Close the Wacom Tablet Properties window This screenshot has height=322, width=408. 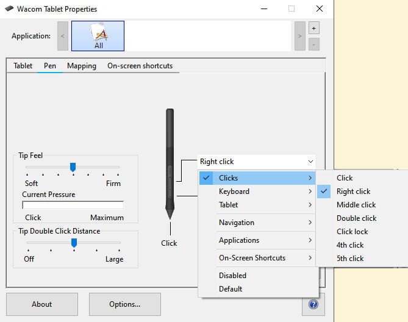coord(320,9)
